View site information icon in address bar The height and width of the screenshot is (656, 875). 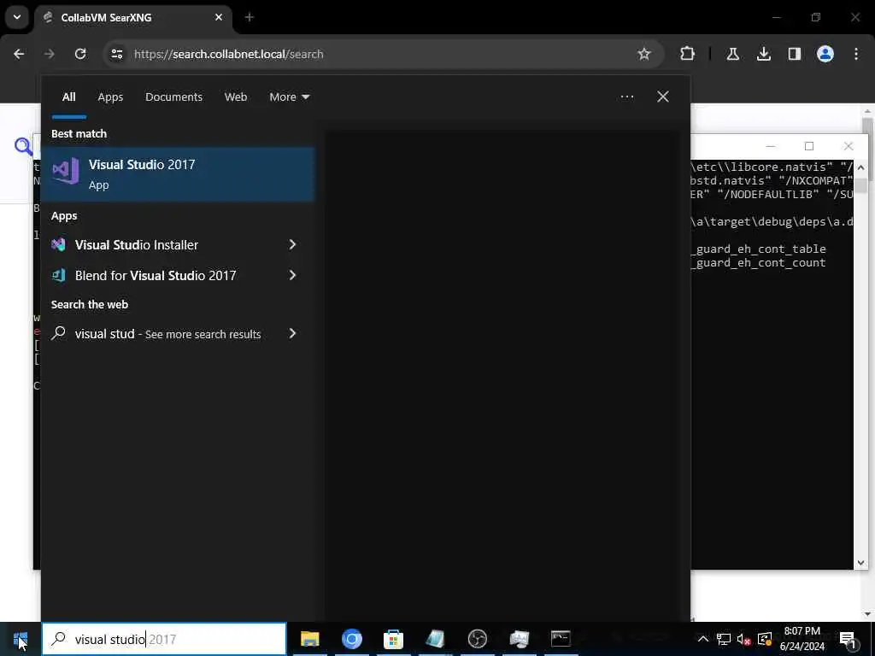[116, 54]
